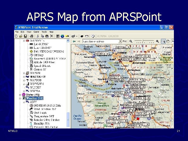Click the black right-arrow toolbar icon
Screen dimensions: 188x141
(x=82, y=36)
